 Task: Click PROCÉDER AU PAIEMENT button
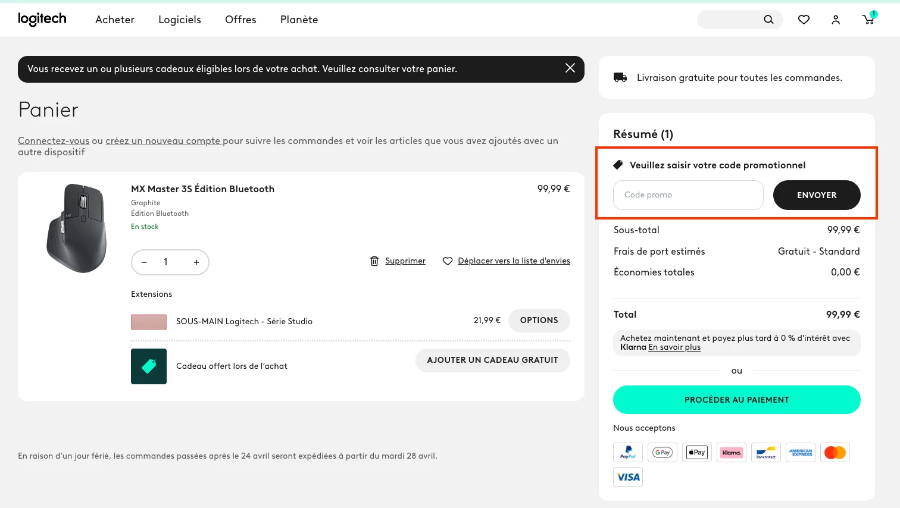(737, 400)
